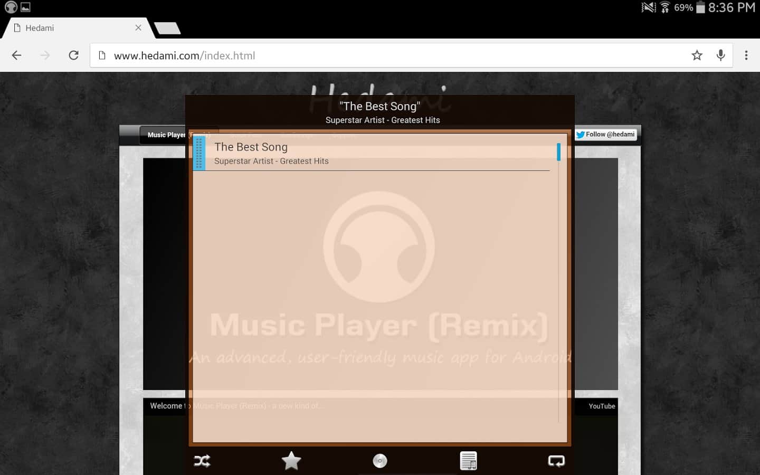Play "The Best Song" from the list
This screenshot has height=475, width=760.
click(369, 153)
